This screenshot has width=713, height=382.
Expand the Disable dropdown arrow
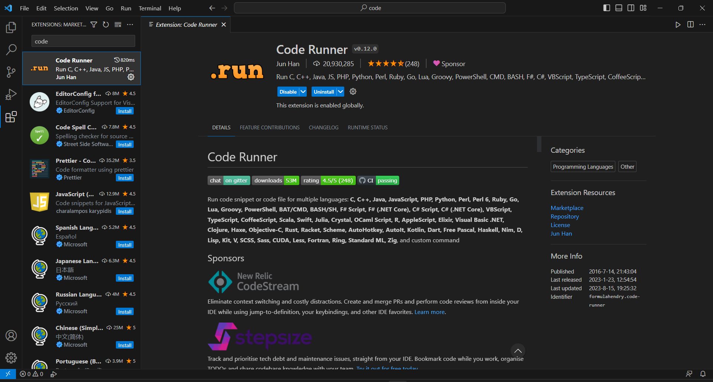point(303,91)
